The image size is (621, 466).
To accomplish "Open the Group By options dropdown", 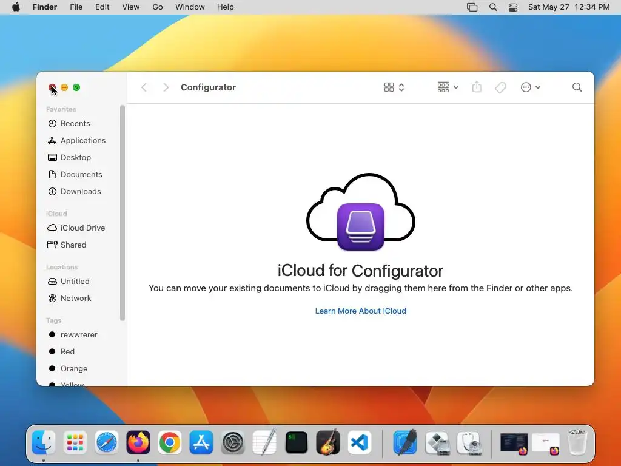I will (448, 87).
